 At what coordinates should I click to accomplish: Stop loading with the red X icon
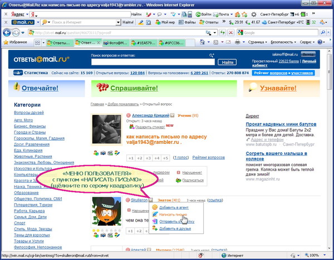[x=230, y=33]
